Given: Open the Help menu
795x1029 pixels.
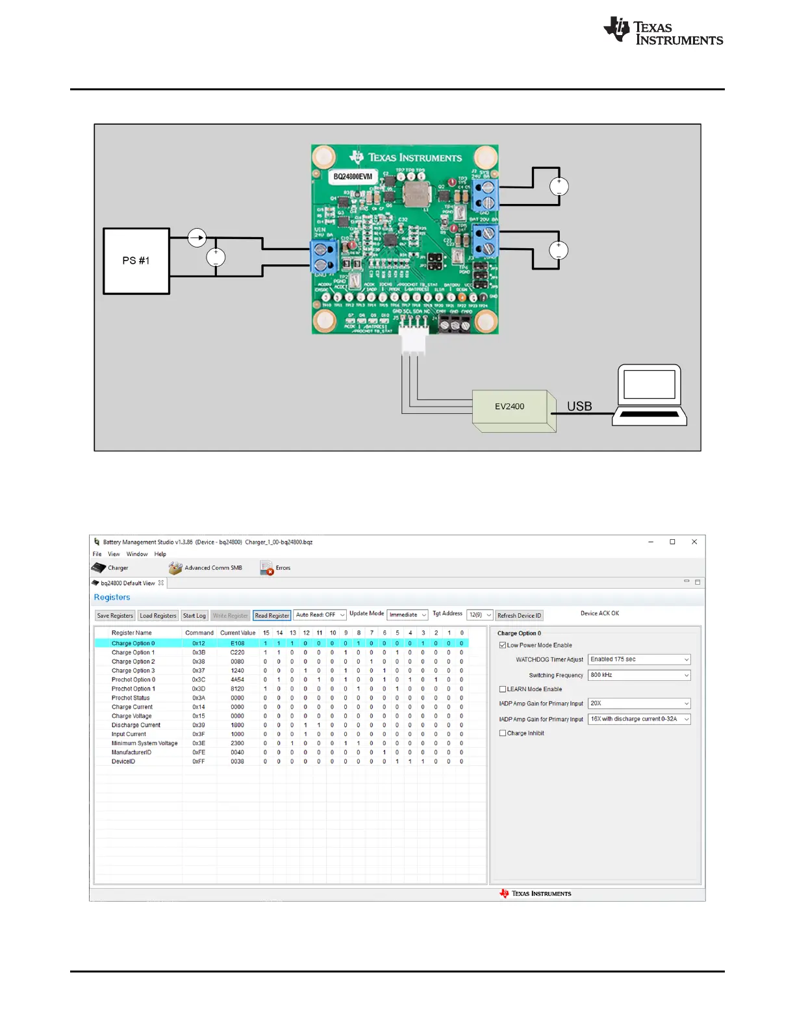Looking at the screenshot, I should (160, 554).
